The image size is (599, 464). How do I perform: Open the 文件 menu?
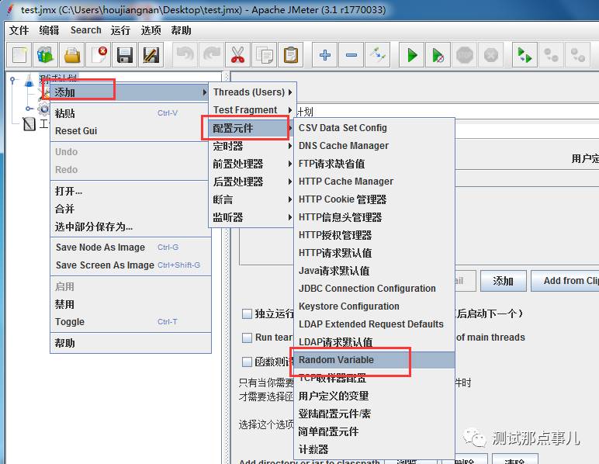(x=19, y=30)
